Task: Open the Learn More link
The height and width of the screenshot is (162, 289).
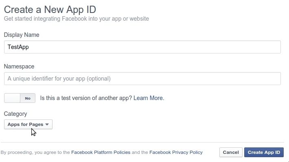Action: pos(148,98)
